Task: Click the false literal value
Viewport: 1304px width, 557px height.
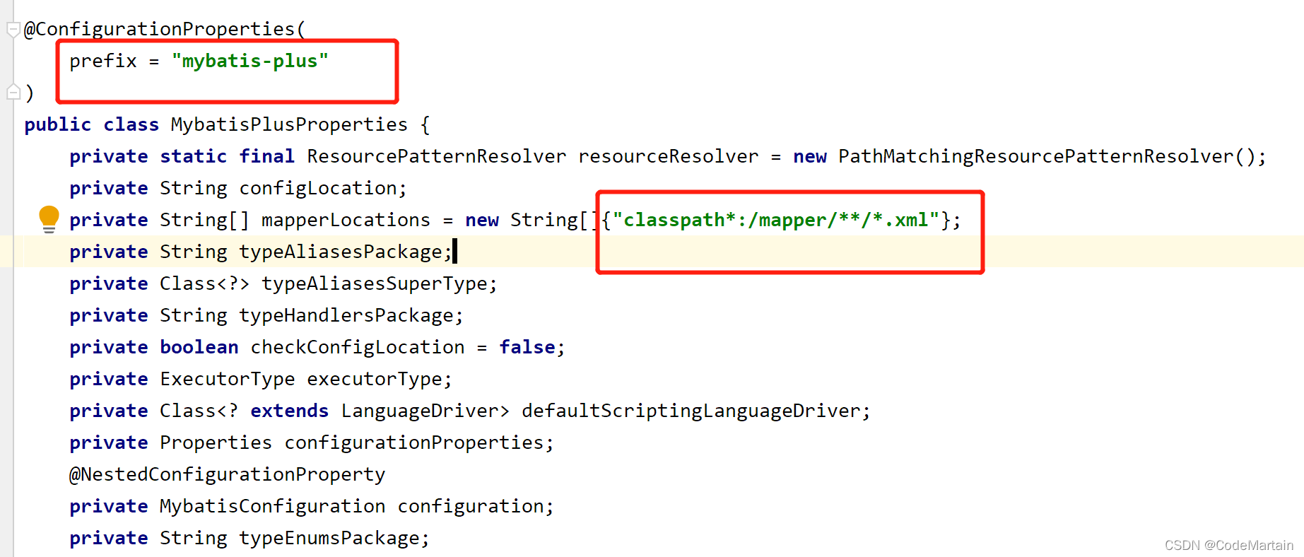Action: click(x=527, y=347)
